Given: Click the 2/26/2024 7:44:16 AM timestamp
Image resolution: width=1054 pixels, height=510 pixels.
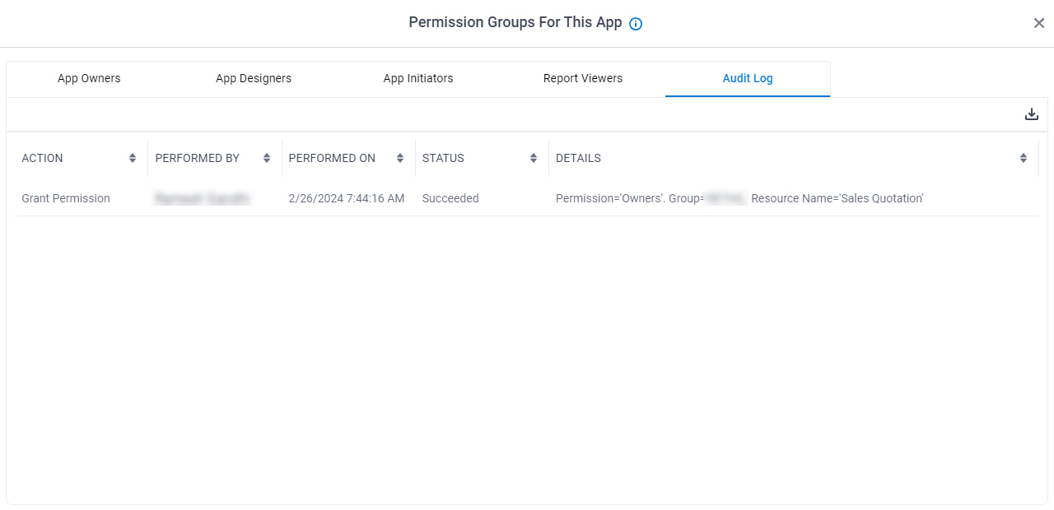Looking at the screenshot, I should 347,198.
